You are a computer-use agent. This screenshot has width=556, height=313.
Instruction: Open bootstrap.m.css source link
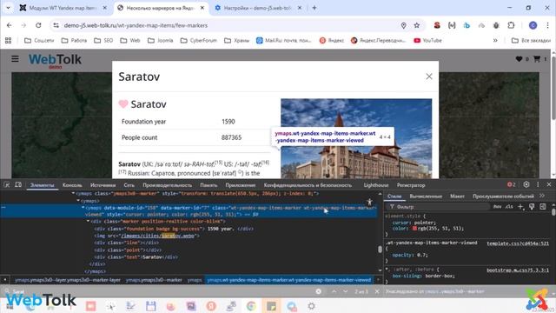pos(518,270)
